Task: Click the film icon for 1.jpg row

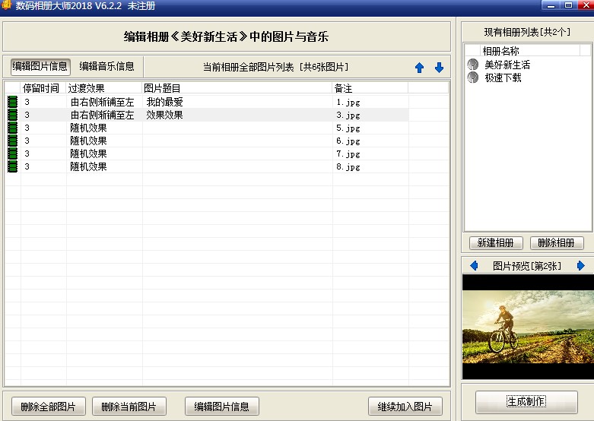Action: (x=12, y=102)
